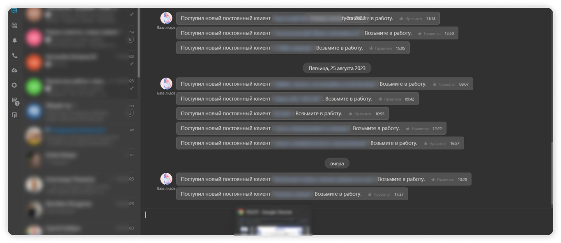
Task: Like the message sent at 13:50
Action: coord(429,33)
